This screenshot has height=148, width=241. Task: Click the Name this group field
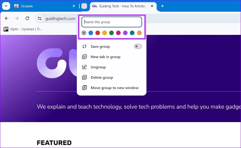point(111,22)
